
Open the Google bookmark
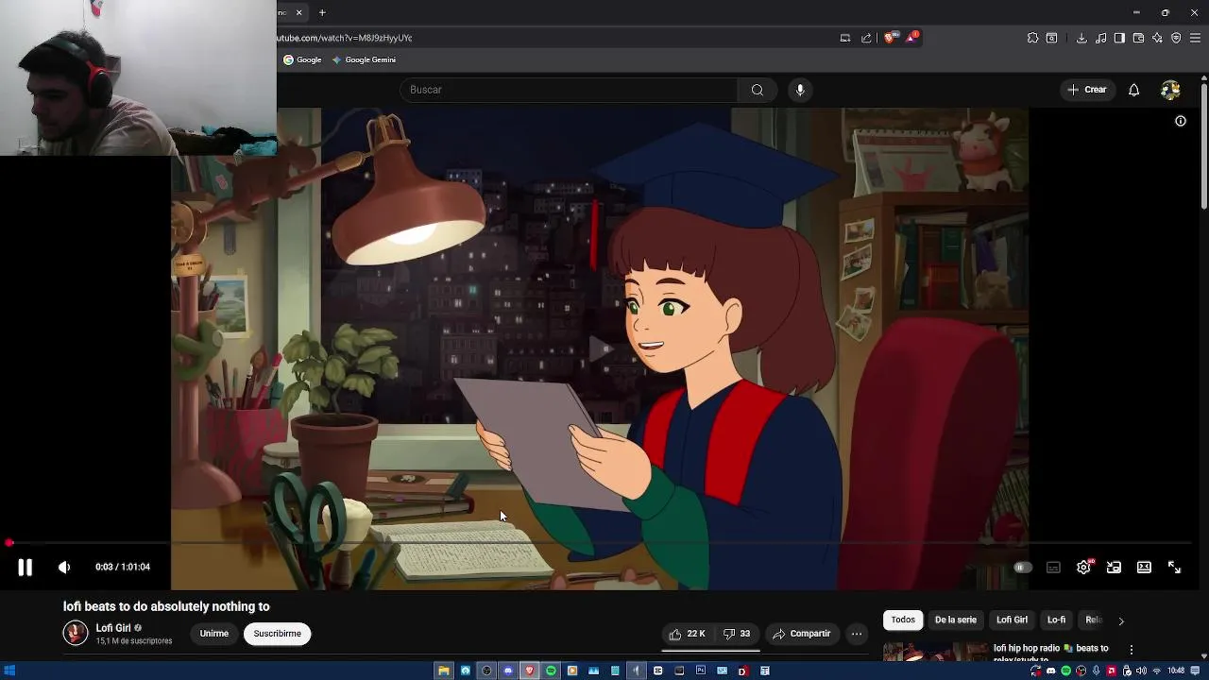(x=302, y=59)
